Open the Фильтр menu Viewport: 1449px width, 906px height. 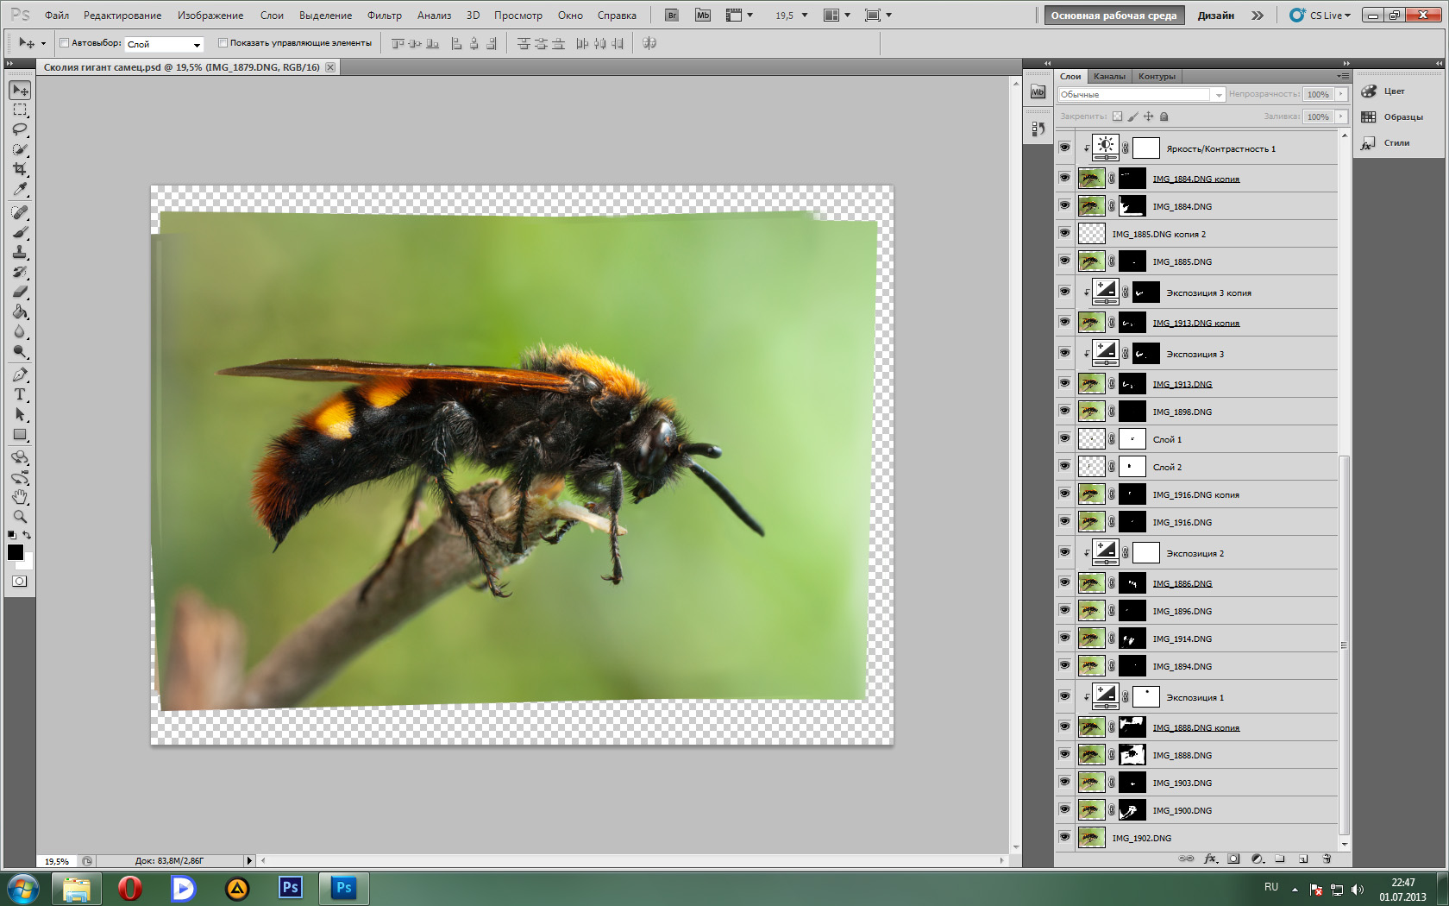(x=384, y=16)
